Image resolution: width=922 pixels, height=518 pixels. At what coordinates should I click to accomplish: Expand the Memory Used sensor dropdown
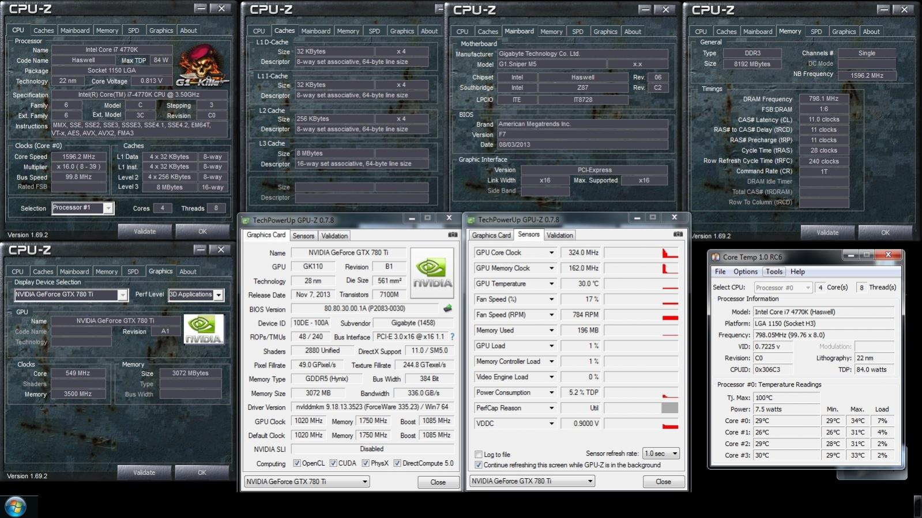coord(551,331)
